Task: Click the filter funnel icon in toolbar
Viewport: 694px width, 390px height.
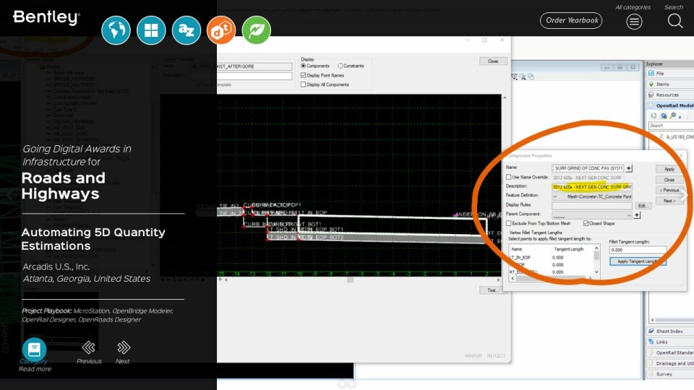Action: click(514, 77)
